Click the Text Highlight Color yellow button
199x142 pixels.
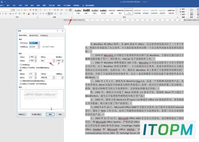tap(24, 14)
